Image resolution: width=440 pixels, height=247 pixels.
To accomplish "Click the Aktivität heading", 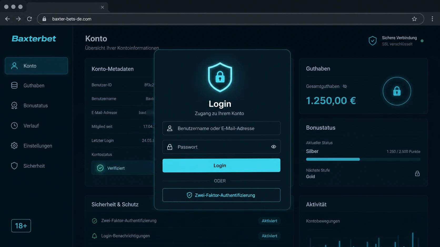I will (x=316, y=204).
